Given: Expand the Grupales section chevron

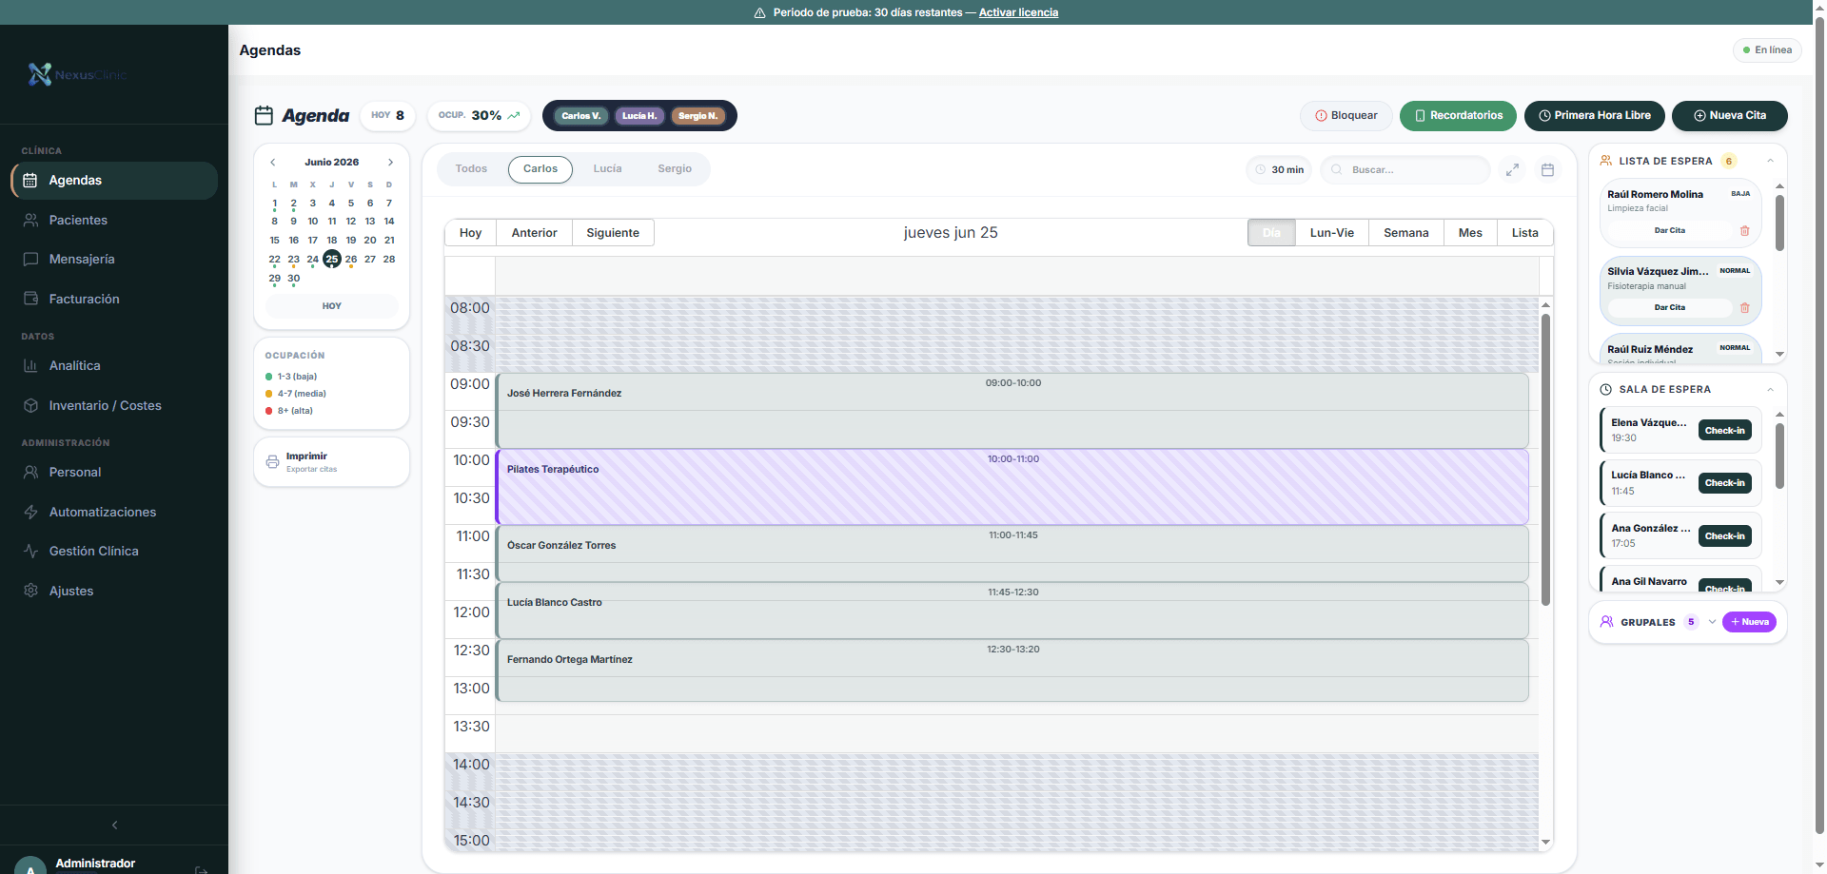Looking at the screenshot, I should click(1712, 622).
